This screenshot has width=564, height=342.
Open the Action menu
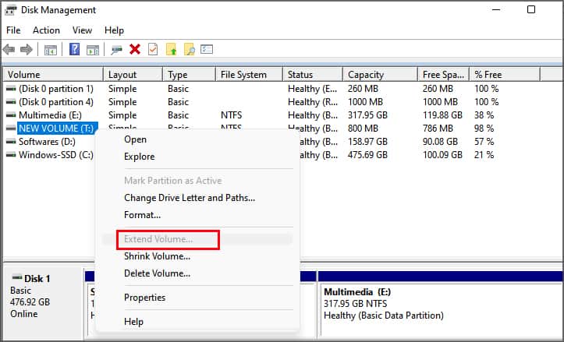click(46, 30)
